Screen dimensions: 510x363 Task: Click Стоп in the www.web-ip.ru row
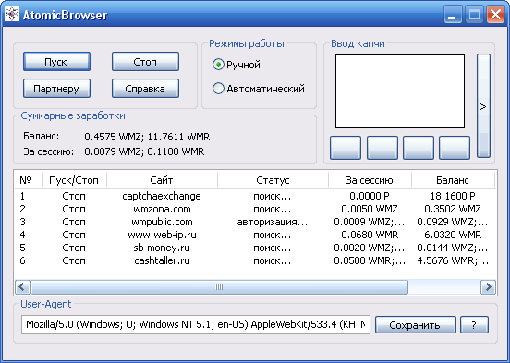tap(74, 235)
